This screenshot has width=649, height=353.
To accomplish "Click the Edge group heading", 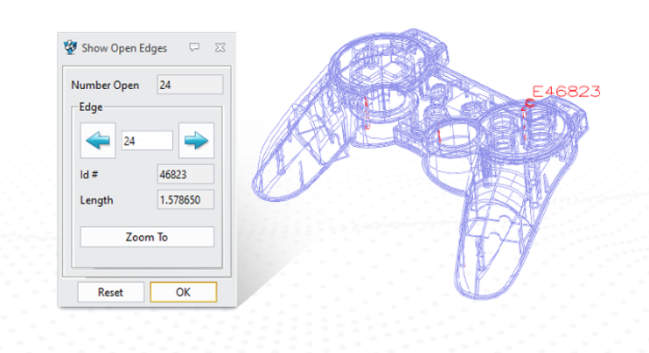I will (x=91, y=107).
